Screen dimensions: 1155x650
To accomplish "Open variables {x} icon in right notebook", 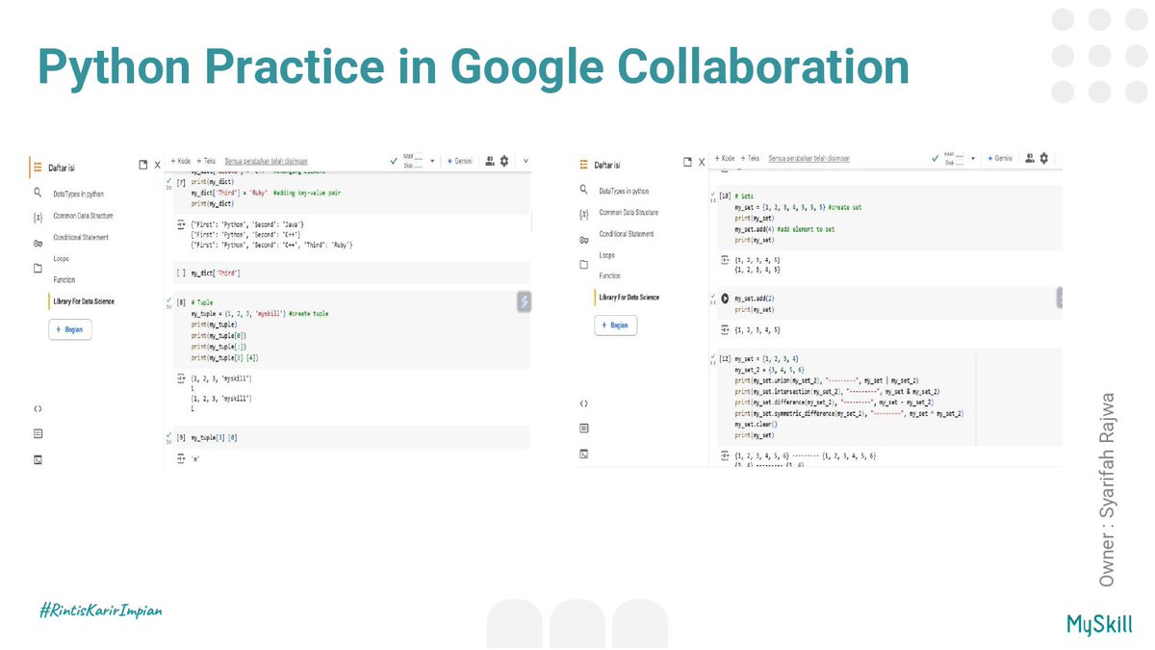I will pos(583,214).
